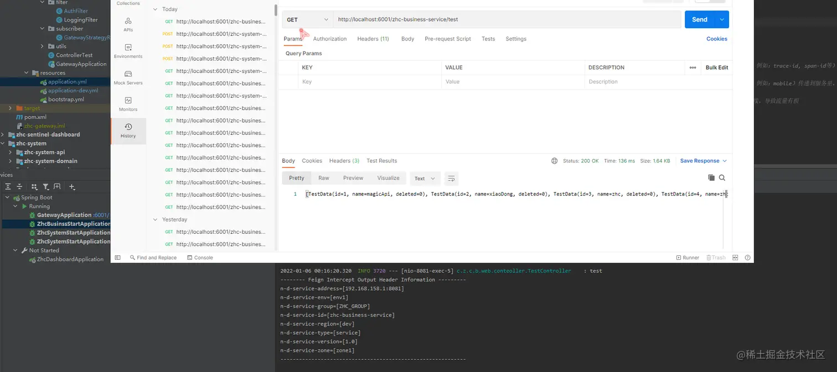Image resolution: width=837 pixels, height=372 pixels.
Task: Switch to request Headers (11) tab
Action: coord(373,39)
